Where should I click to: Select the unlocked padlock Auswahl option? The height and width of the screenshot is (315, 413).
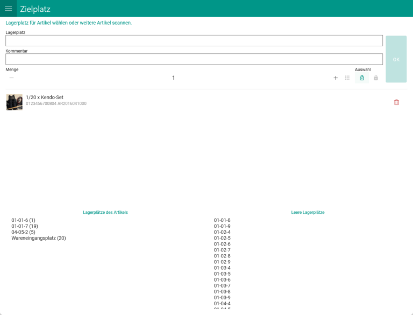coord(362,78)
